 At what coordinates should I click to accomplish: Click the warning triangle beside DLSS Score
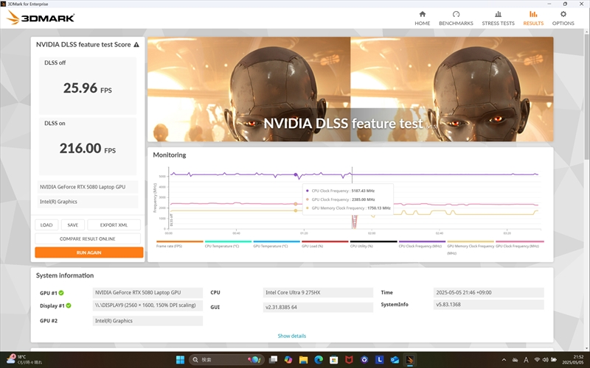tap(136, 45)
